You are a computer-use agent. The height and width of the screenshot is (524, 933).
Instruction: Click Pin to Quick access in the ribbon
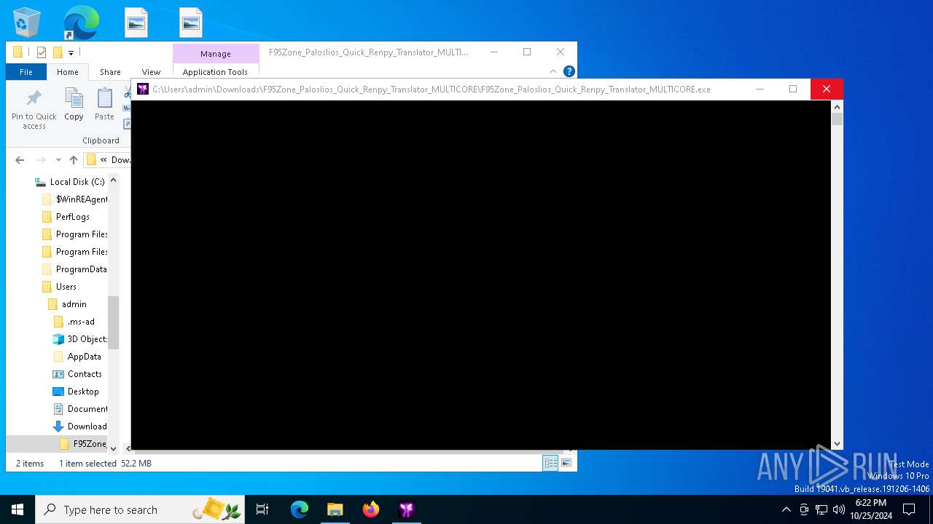[34, 110]
